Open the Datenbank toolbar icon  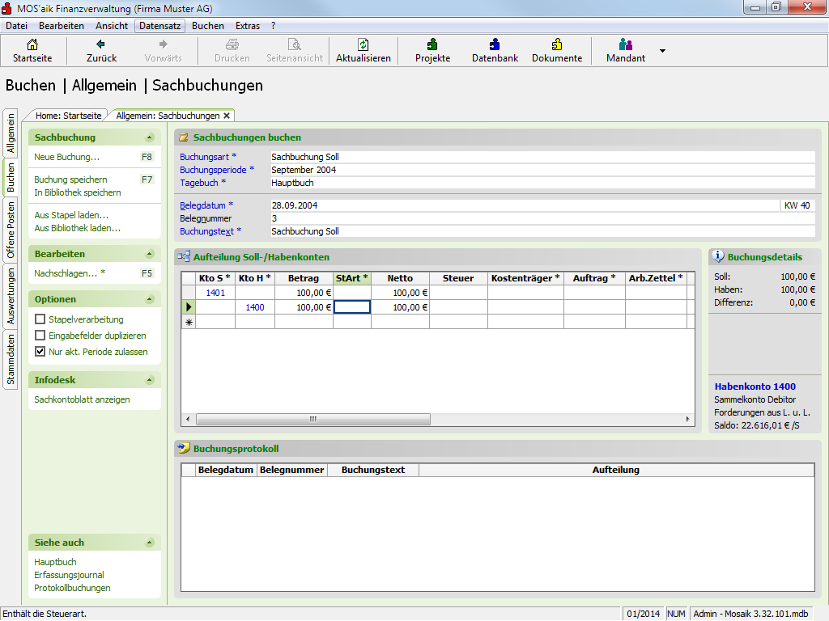495,45
